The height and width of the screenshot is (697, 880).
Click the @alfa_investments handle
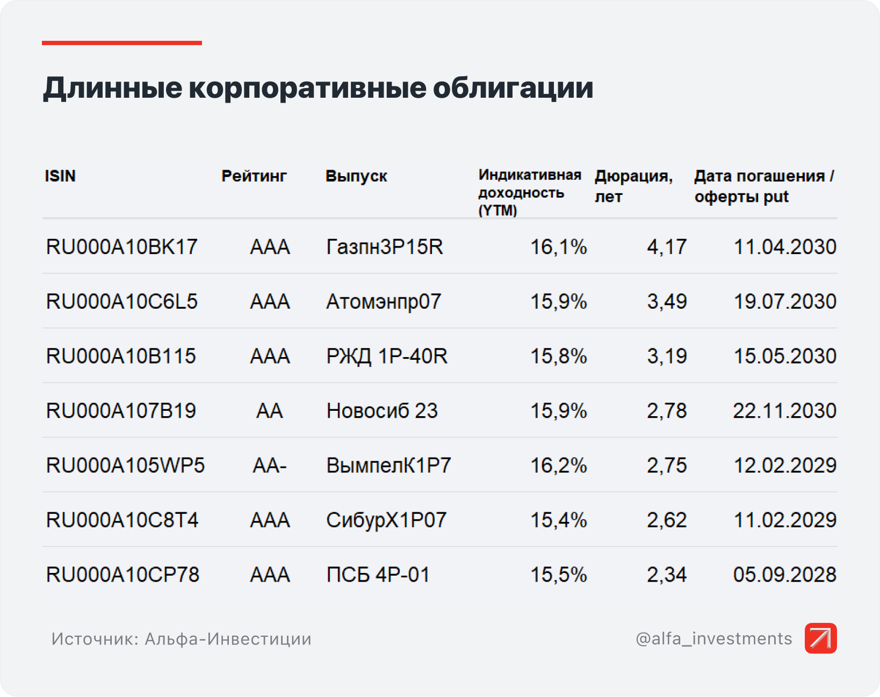coord(713,638)
